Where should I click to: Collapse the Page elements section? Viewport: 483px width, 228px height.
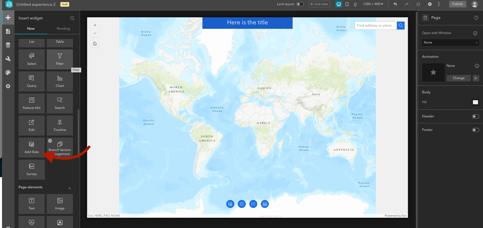point(70,188)
